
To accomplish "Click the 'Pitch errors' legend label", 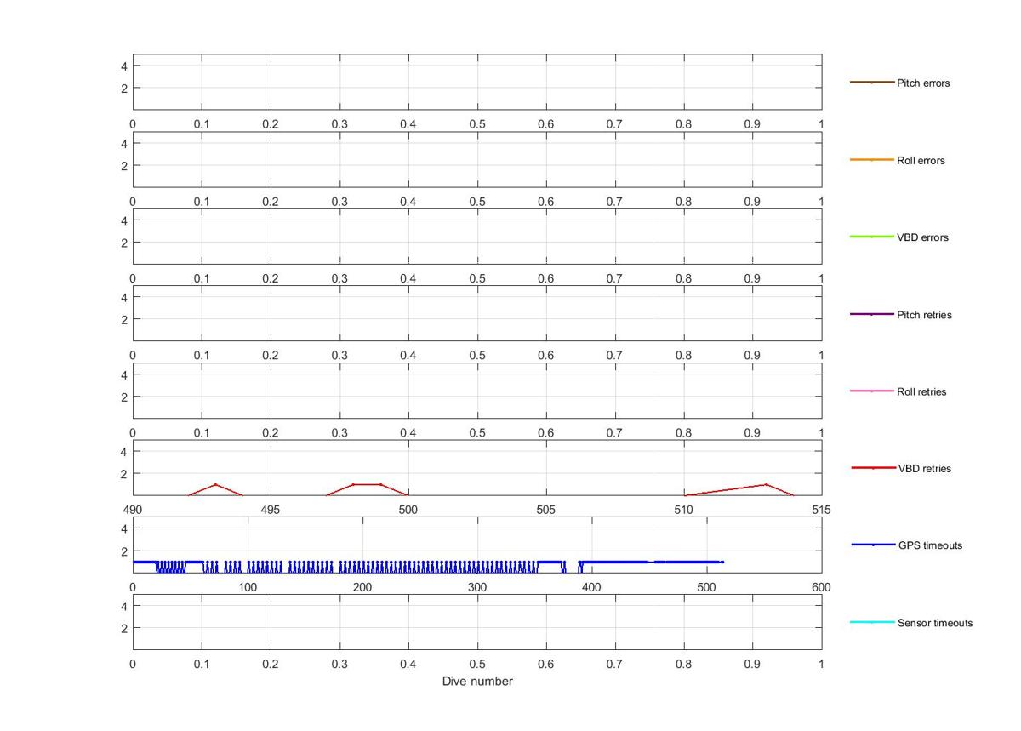I will point(923,83).
